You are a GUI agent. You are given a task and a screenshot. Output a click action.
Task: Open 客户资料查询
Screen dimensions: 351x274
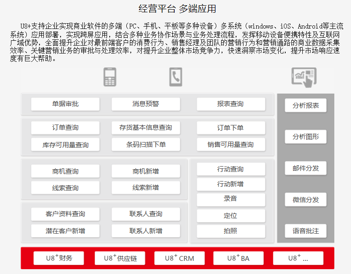click(x=65, y=214)
